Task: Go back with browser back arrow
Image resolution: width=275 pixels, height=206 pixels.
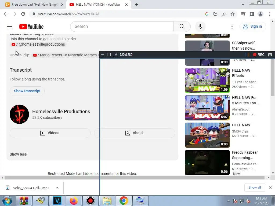Action: click(6, 14)
